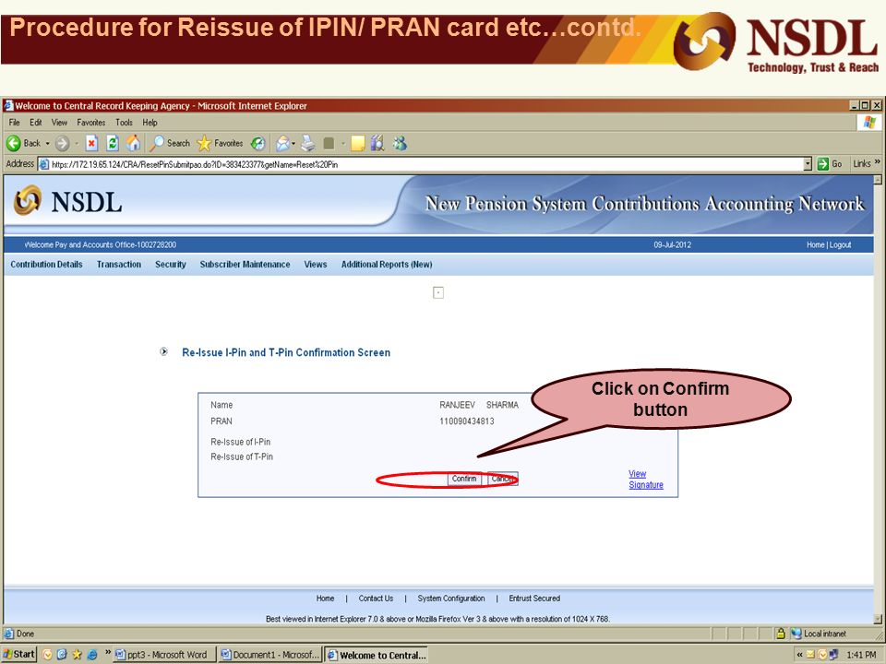The width and height of the screenshot is (886, 664).
Task: Open the Favorites menu
Action: coord(91,123)
